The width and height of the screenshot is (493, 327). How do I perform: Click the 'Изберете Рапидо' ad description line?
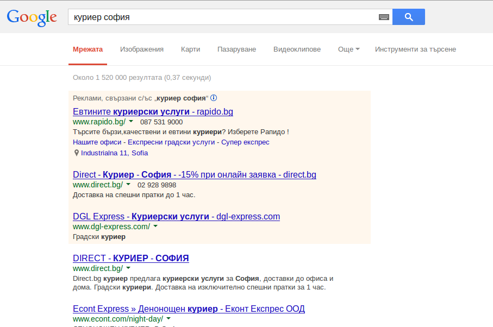pyautogui.click(x=181, y=132)
